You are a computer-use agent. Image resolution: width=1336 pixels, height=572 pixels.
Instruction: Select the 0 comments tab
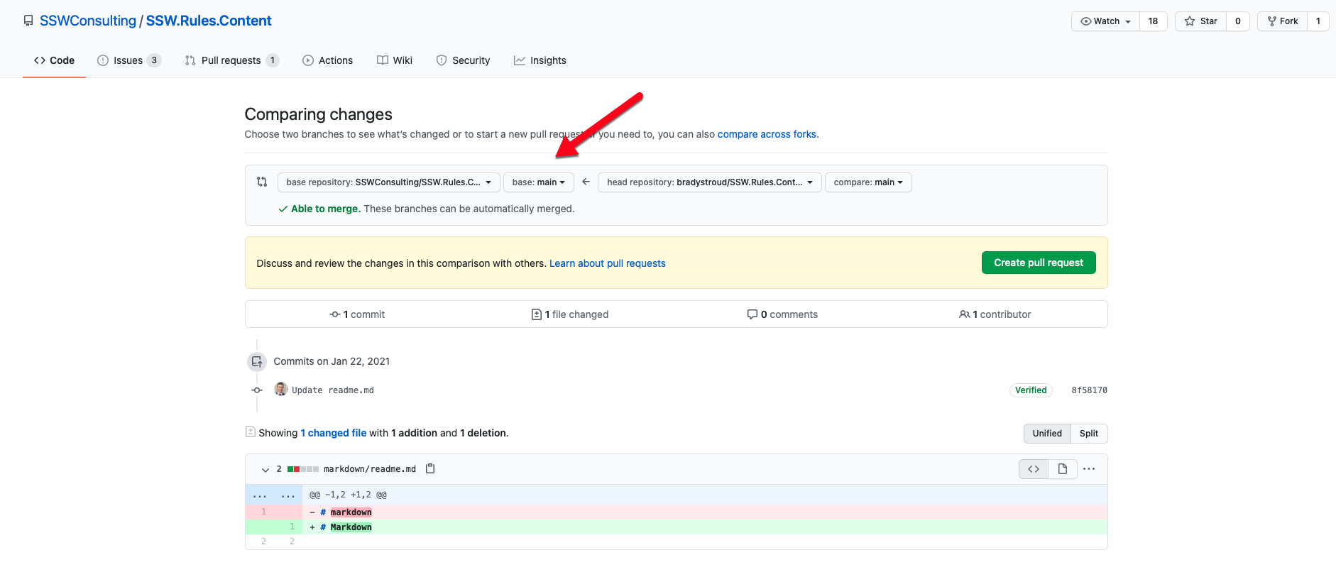pos(782,314)
